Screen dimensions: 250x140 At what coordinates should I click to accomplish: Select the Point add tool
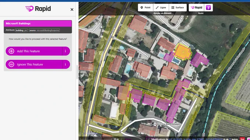coord(146,7)
